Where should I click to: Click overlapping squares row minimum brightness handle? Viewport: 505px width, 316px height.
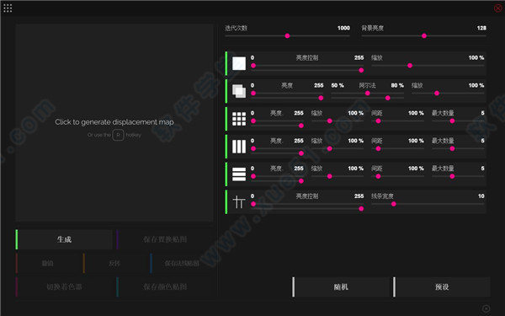(x=253, y=94)
